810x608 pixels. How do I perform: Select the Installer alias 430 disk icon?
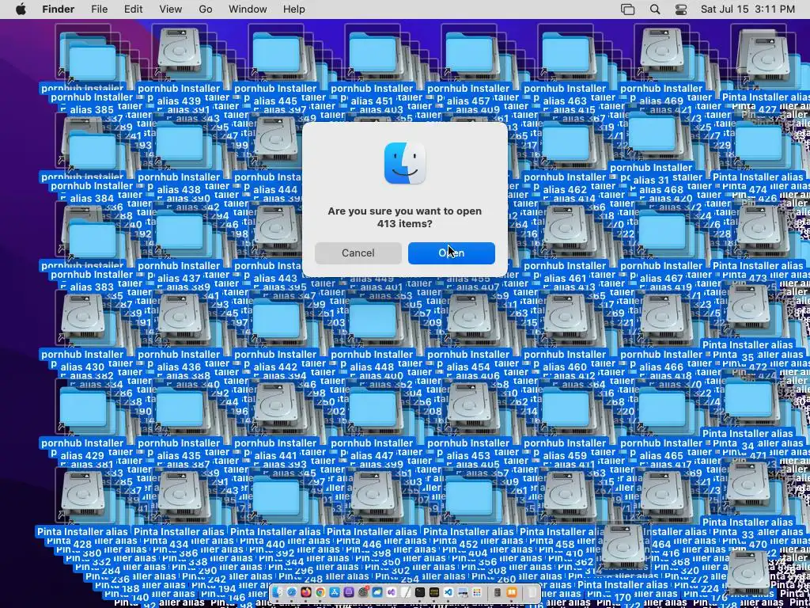pyautogui.click(x=82, y=317)
